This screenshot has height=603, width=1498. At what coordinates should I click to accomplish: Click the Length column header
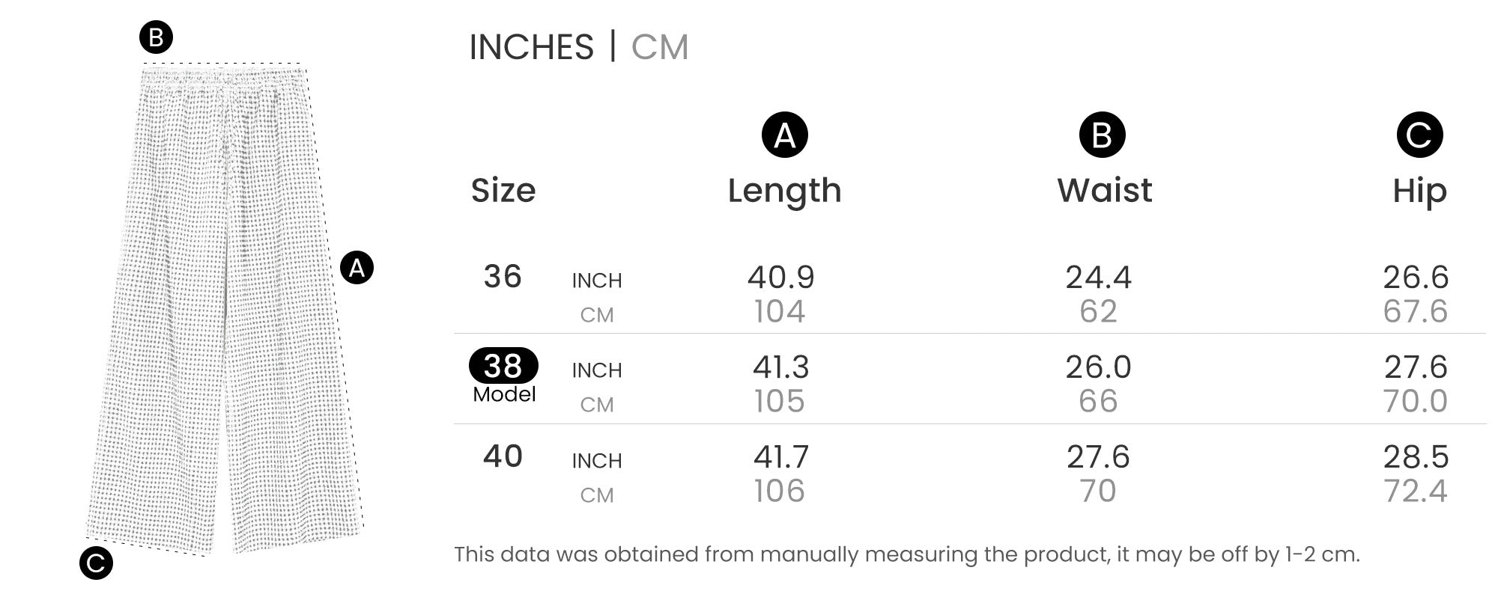pyautogui.click(x=784, y=191)
